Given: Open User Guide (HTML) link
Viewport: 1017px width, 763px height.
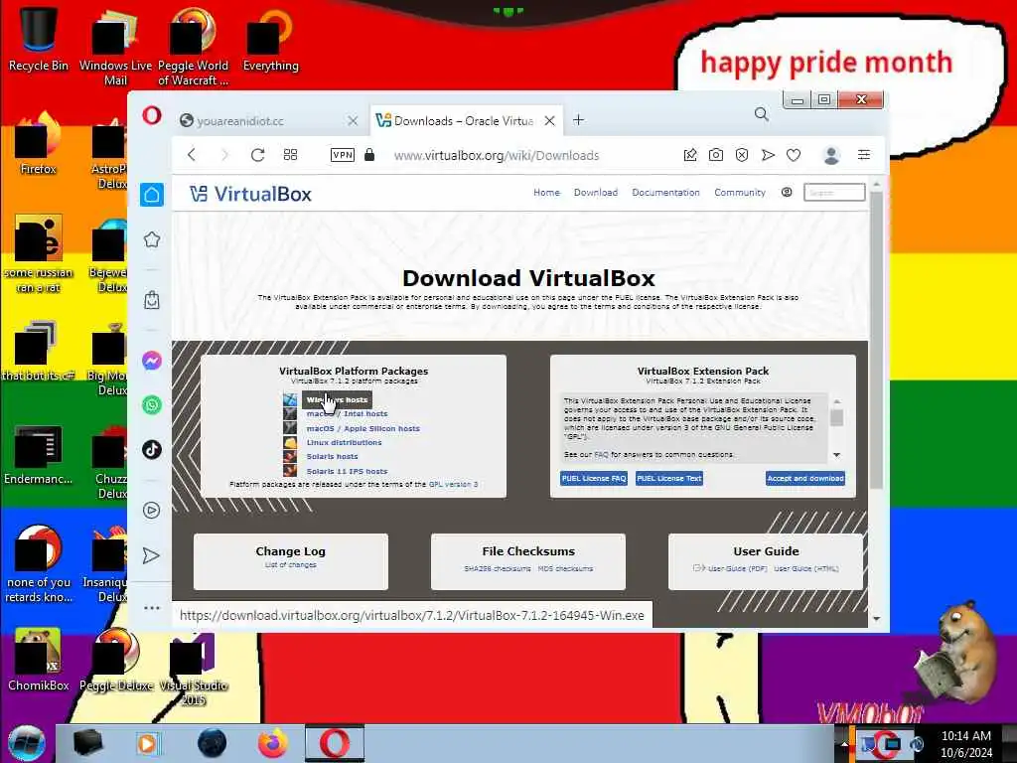Looking at the screenshot, I should pos(806,569).
